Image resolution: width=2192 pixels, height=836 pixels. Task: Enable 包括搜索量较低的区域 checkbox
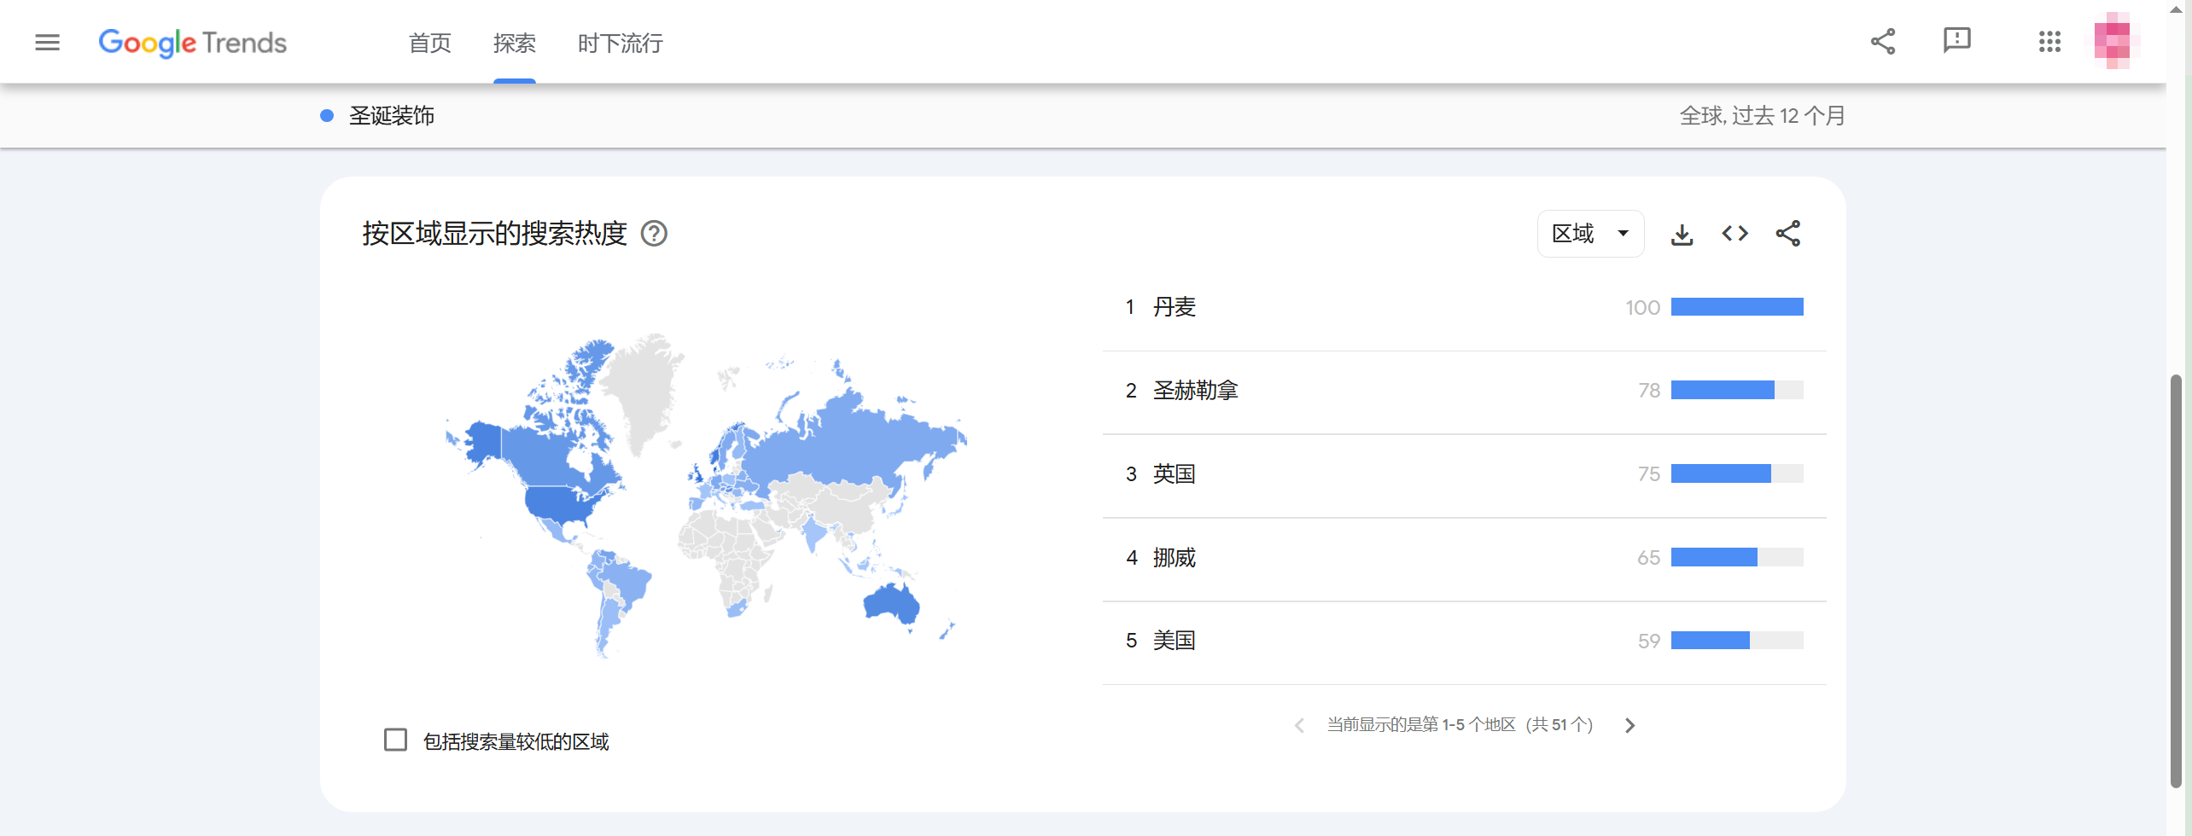click(395, 740)
